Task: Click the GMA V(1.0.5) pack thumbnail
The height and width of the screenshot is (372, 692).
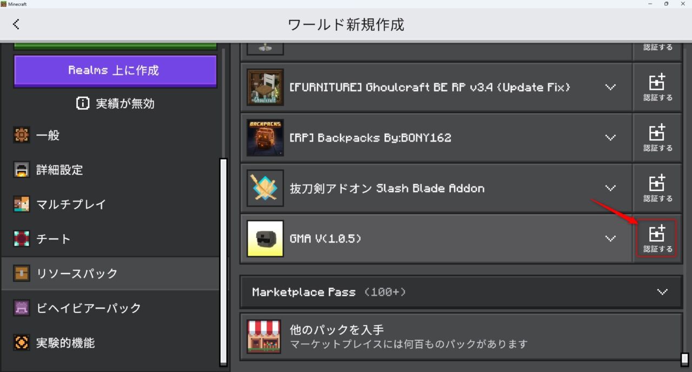Action: (x=265, y=238)
